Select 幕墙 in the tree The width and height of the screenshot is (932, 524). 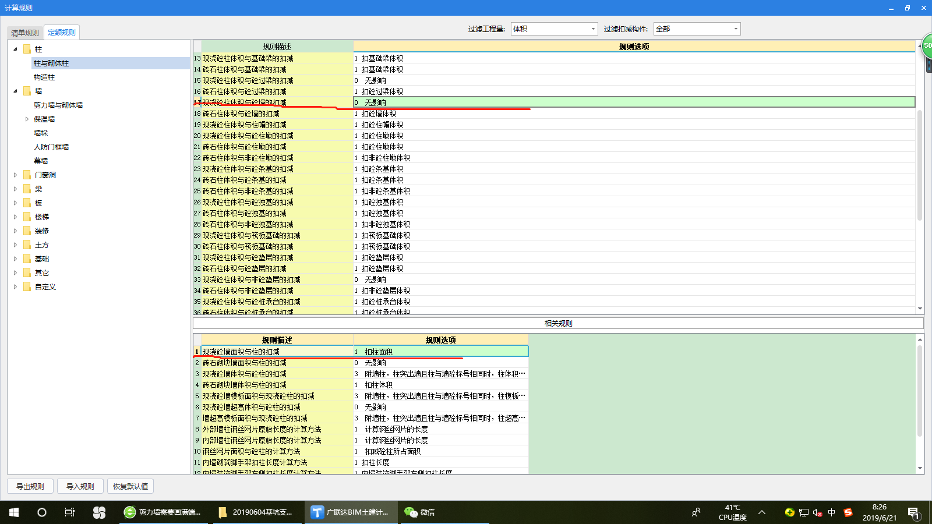tap(41, 161)
